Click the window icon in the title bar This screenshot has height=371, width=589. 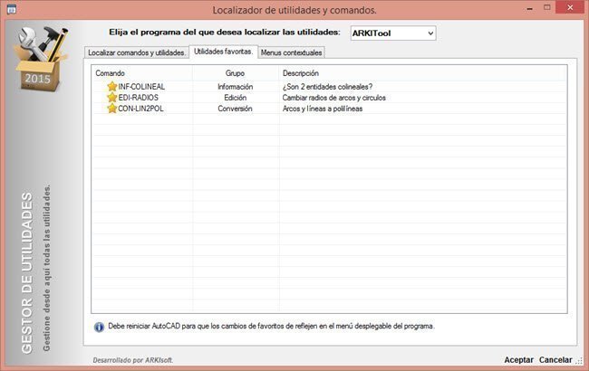coord(12,9)
